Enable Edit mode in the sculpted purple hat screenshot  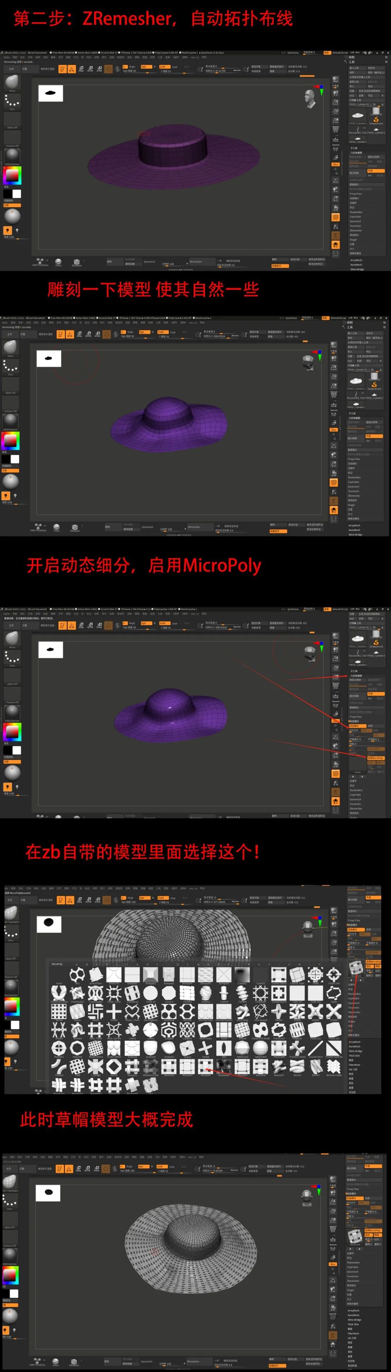(60, 335)
